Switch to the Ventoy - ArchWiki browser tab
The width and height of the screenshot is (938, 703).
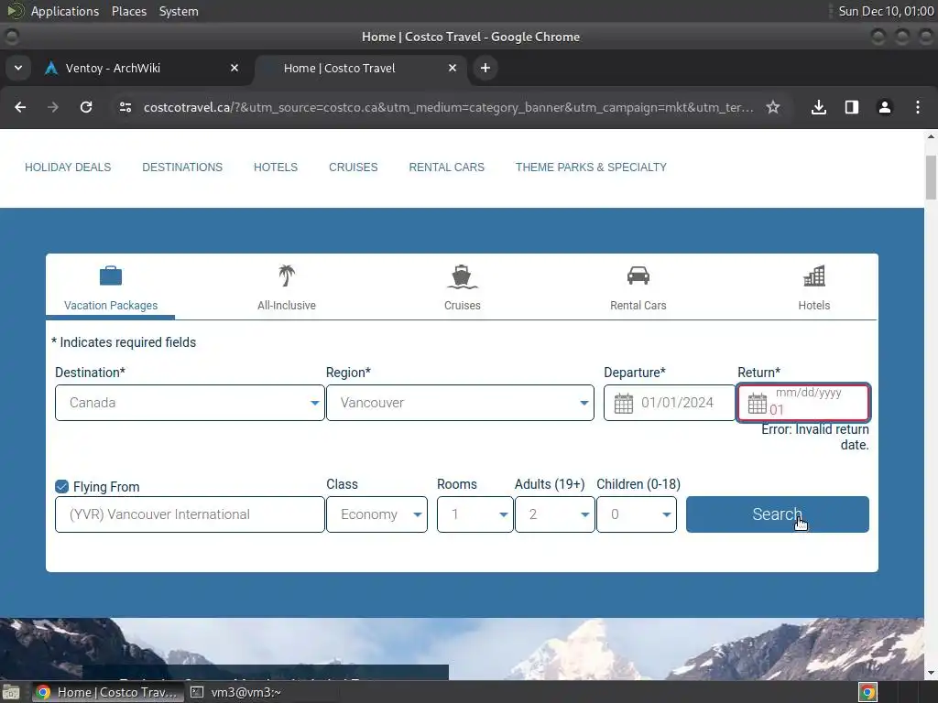(142, 68)
